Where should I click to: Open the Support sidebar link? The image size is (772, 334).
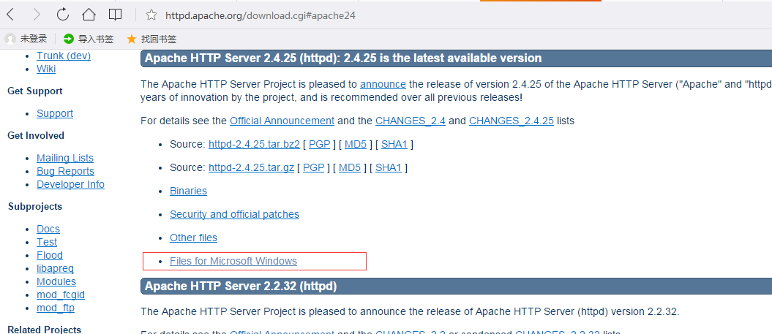[55, 113]
